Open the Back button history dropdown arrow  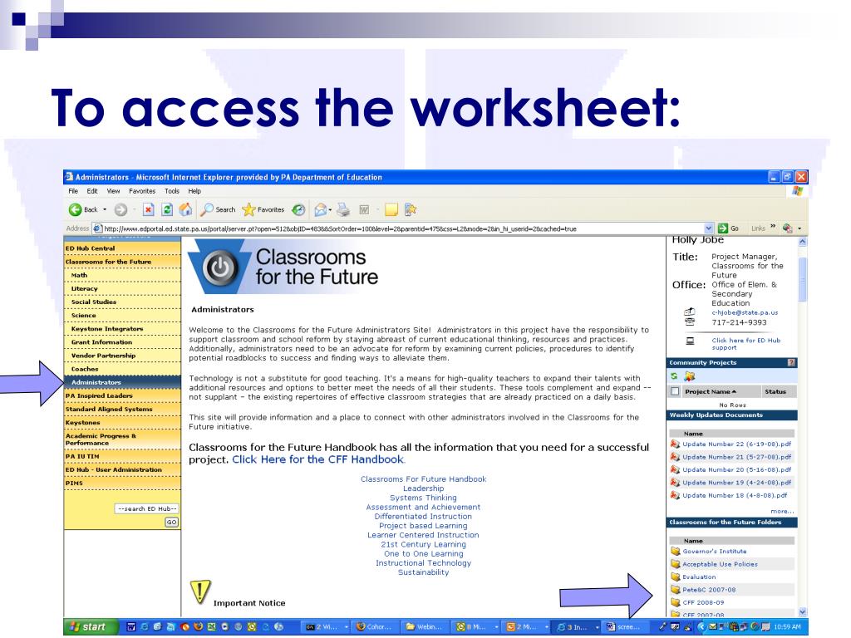coord(105,209)
